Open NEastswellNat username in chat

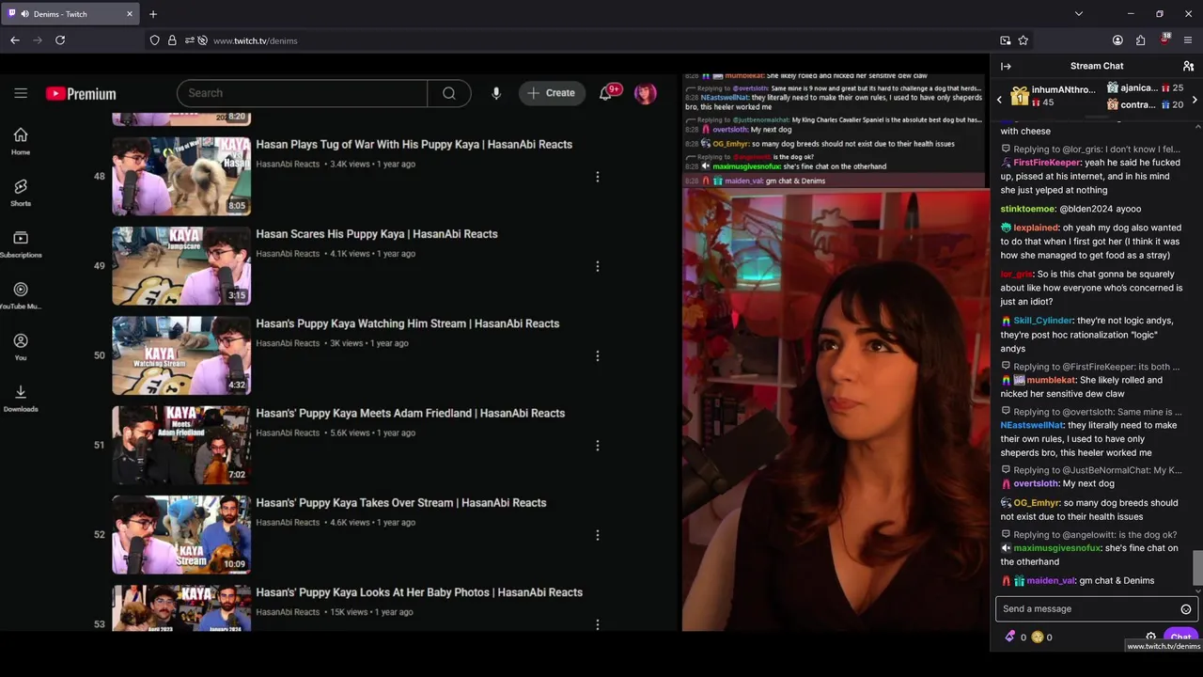pos(1032,425)
